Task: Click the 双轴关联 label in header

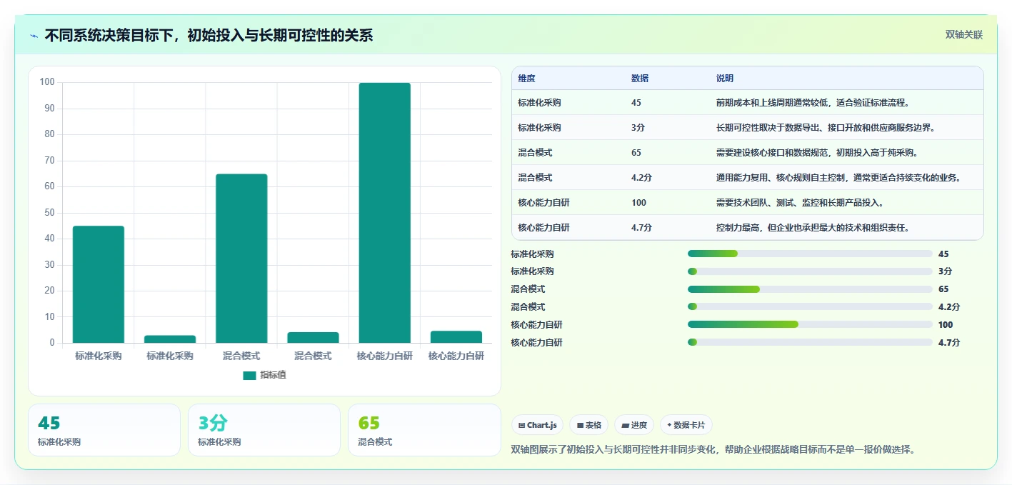Action: pos(964,35)
